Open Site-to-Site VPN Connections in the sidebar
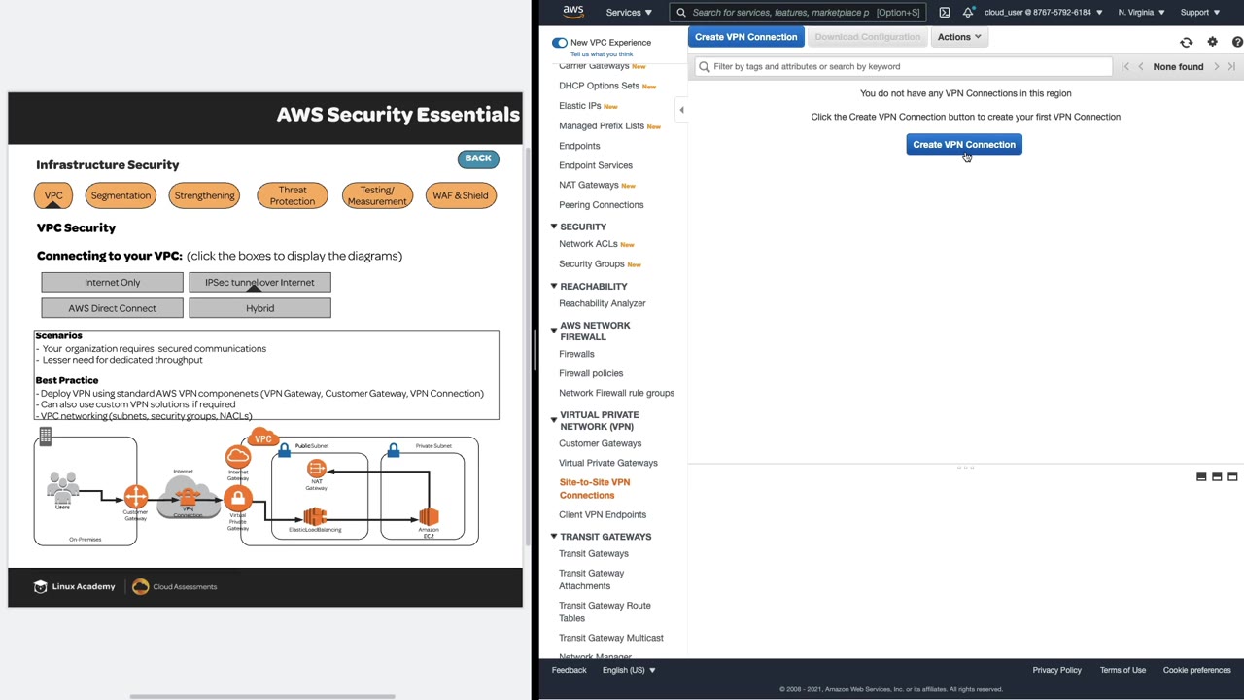Screen dimensions: 1244x700 click(x=595, y=489)
